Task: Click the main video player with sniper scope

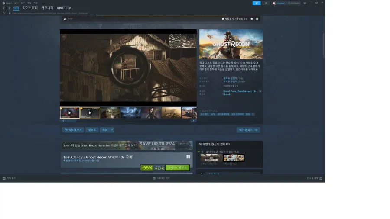Action: [x=128, y=68]
